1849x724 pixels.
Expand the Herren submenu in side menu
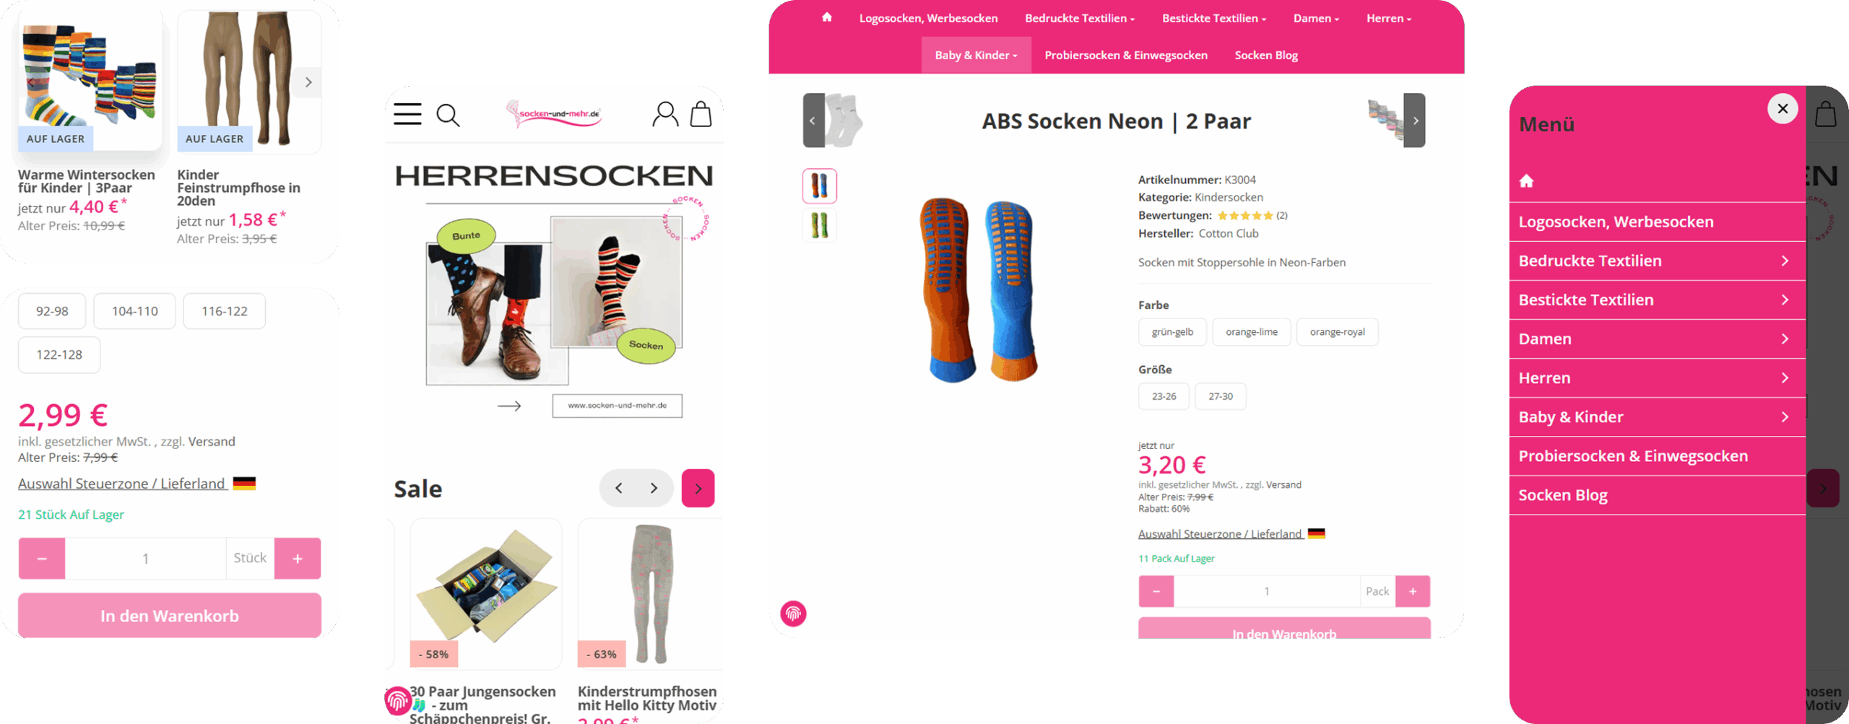pyautogui.click(x=1785, y=378)
